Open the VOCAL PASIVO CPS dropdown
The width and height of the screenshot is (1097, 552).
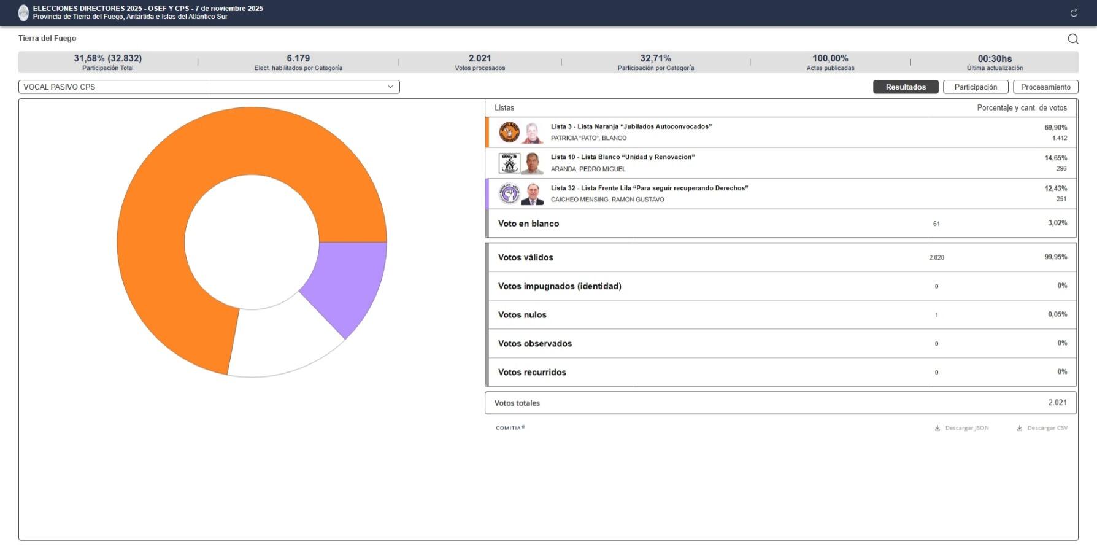coord(209,87)
